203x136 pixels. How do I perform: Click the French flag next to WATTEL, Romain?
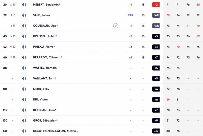[x=24, y=68]
